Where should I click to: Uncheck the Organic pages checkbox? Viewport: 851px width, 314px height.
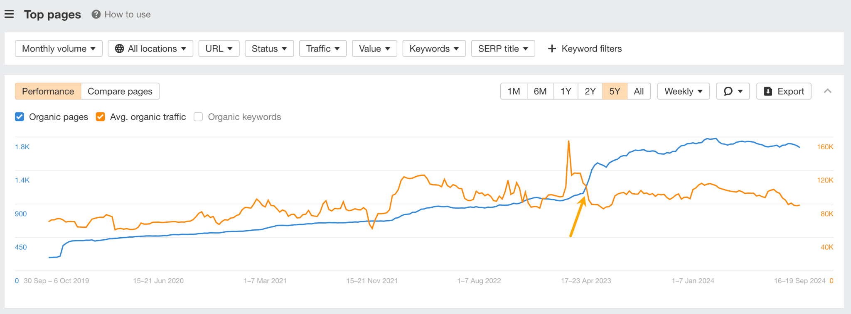tap(20, 117)
